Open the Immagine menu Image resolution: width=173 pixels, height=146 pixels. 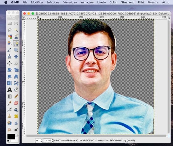click(x=87, y=2)
